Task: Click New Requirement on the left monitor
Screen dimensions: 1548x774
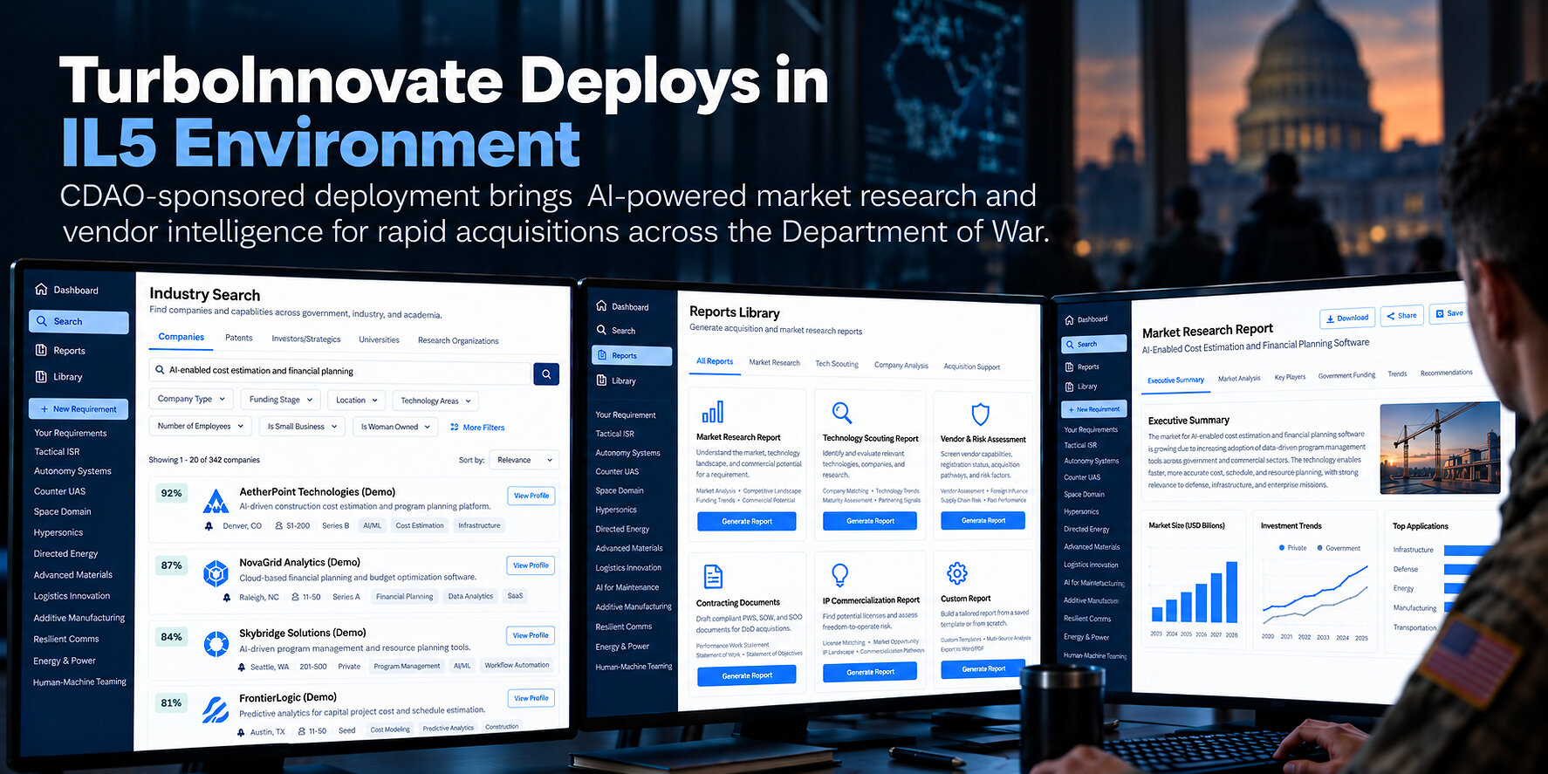Action: [x=79, y=408]
